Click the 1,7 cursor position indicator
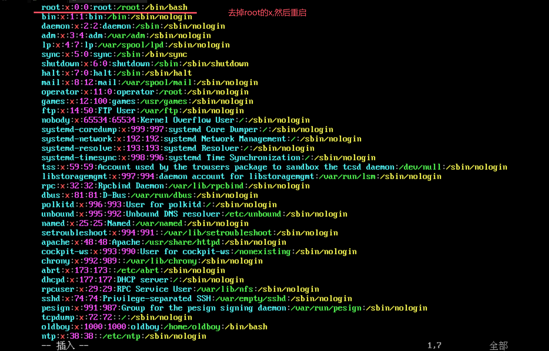The width and height of the screenshot is (549, 351). (434, 346)
